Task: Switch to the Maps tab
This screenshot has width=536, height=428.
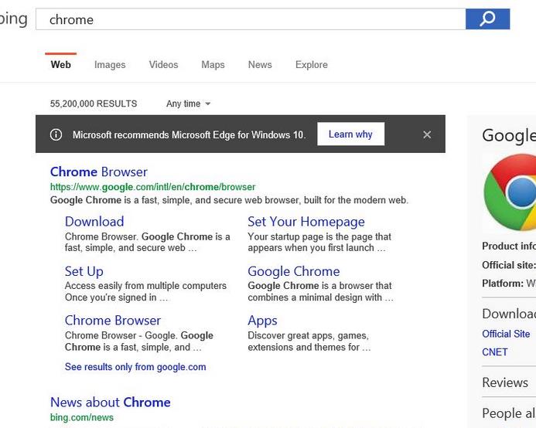Action: click(x=213, y=65)
